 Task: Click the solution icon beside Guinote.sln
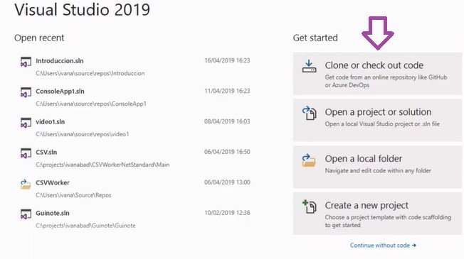point(26,214)
